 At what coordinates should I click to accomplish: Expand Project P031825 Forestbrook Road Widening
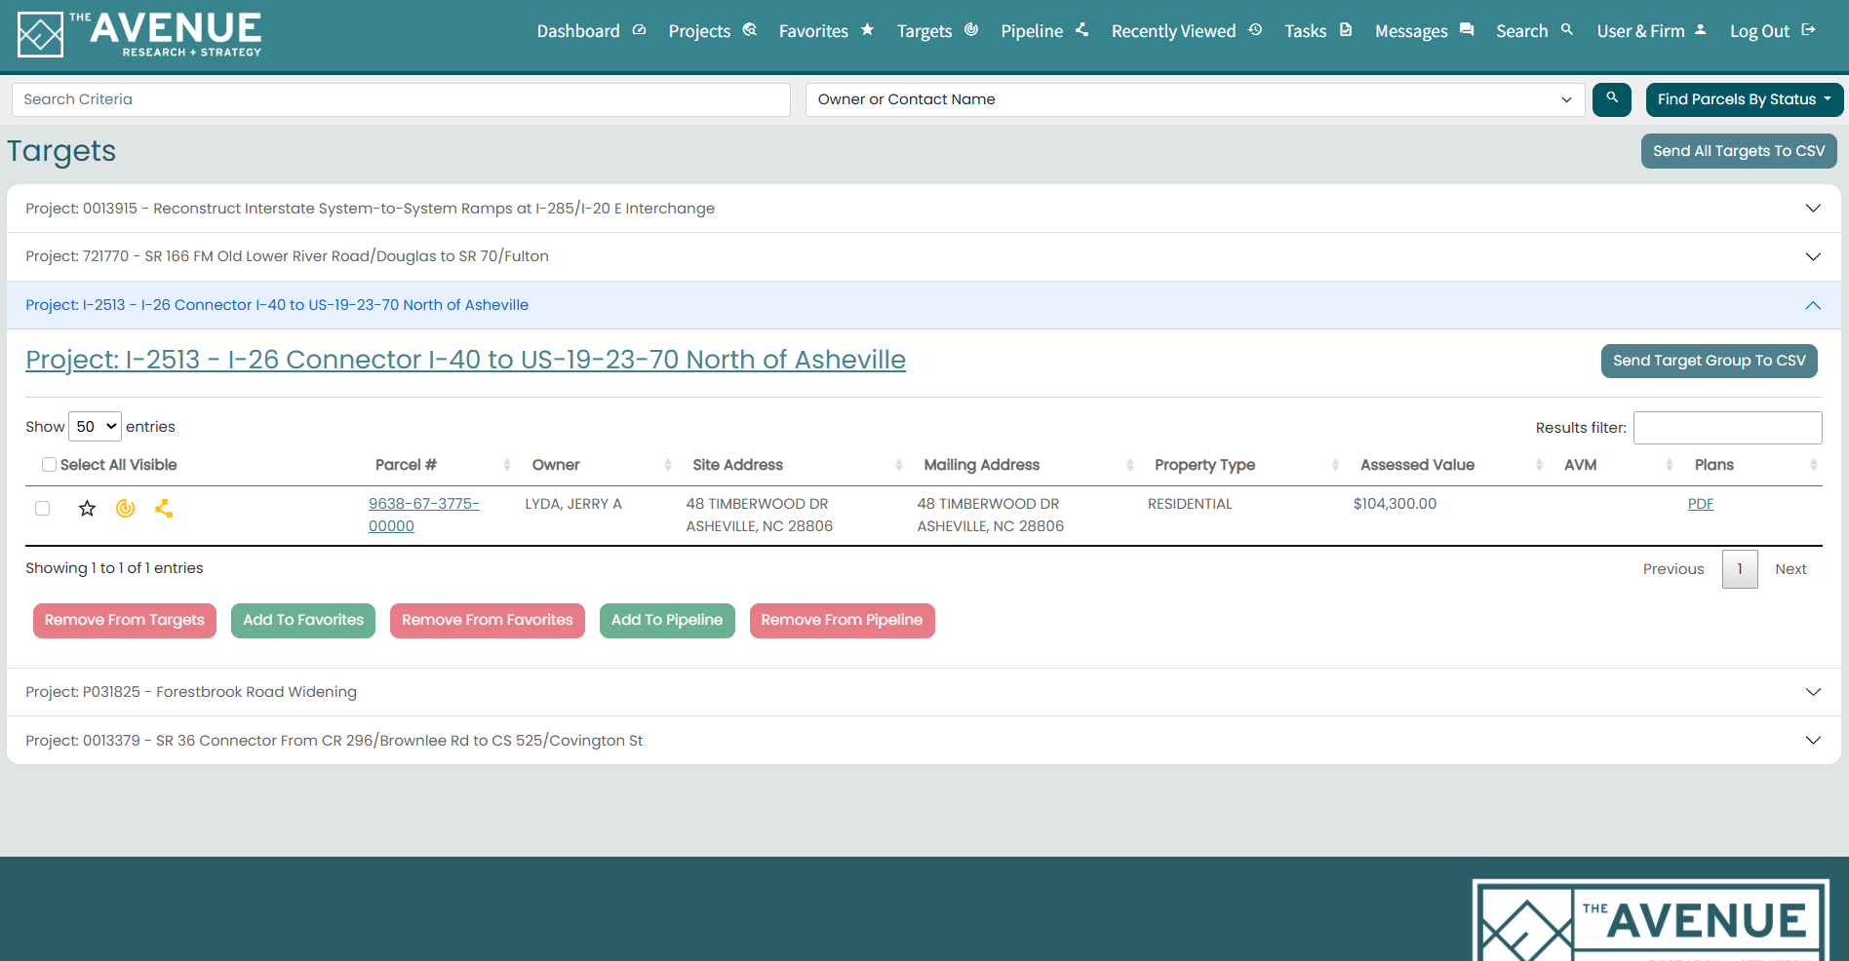[x=924, y=692]
